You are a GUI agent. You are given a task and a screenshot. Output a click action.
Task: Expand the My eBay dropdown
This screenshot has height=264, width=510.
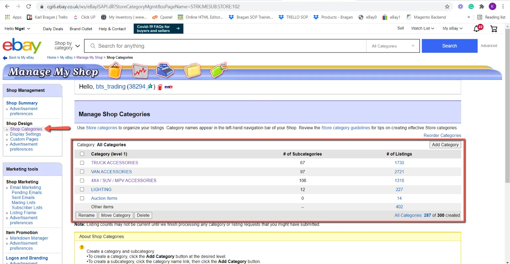tap(453, 29)
